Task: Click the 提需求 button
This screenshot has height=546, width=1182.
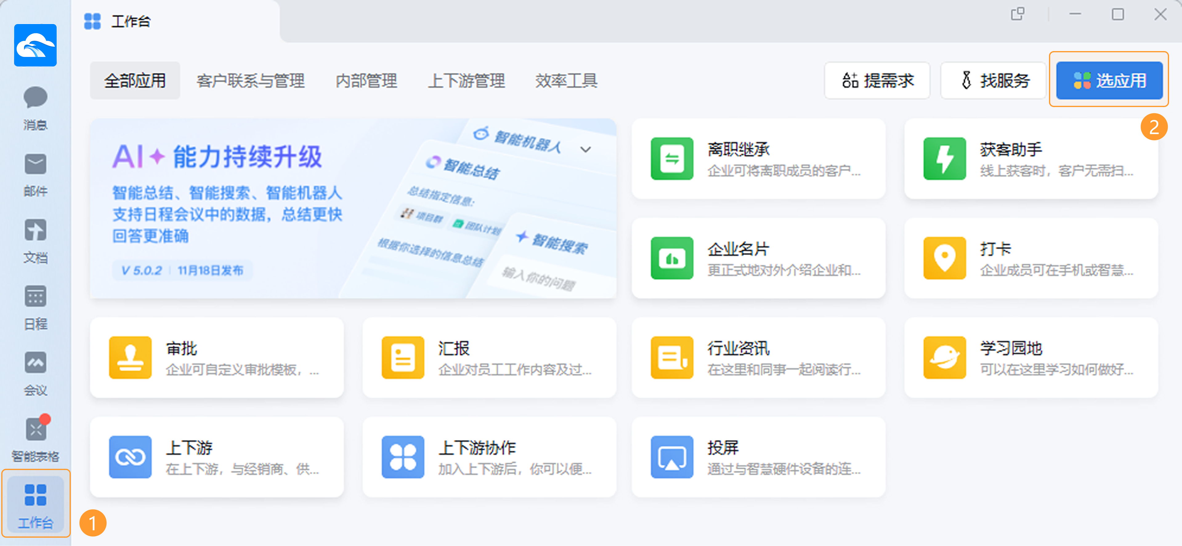Action: pos(877,81)
